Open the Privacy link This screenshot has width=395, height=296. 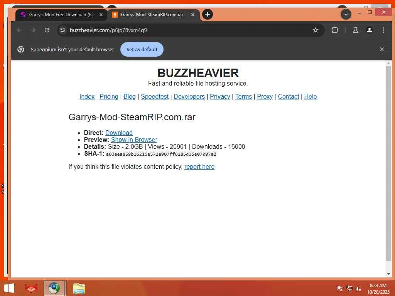(x=220, y=97)
